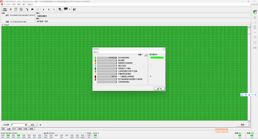Open the 服务(Z) menu in the dialog
The height and width of the screenshot is (139, 258).
tap(96, 52)
